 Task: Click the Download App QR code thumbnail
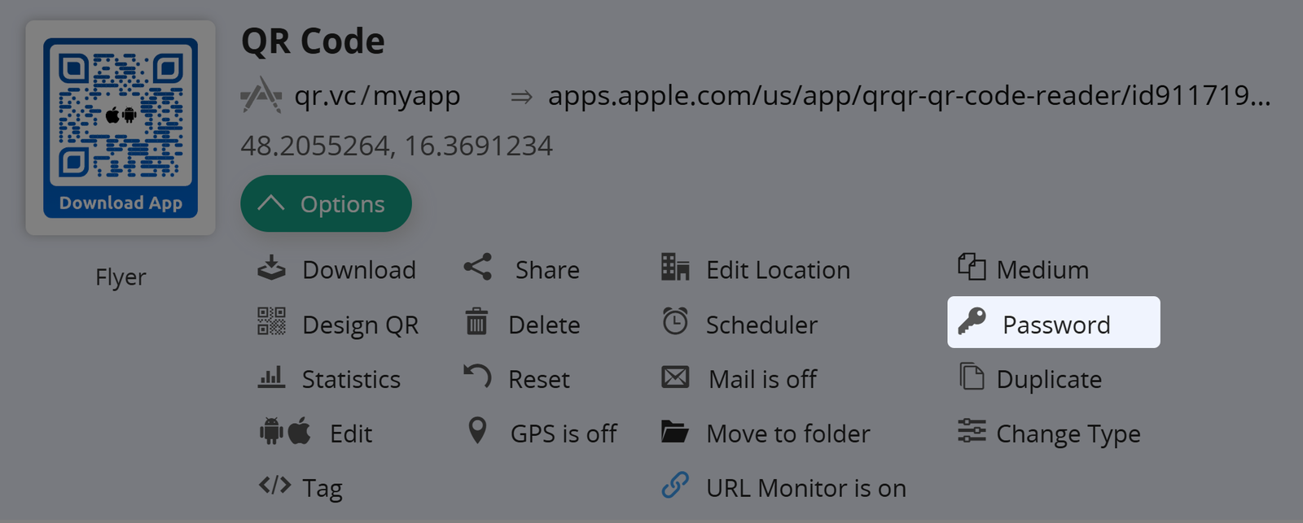121,128
